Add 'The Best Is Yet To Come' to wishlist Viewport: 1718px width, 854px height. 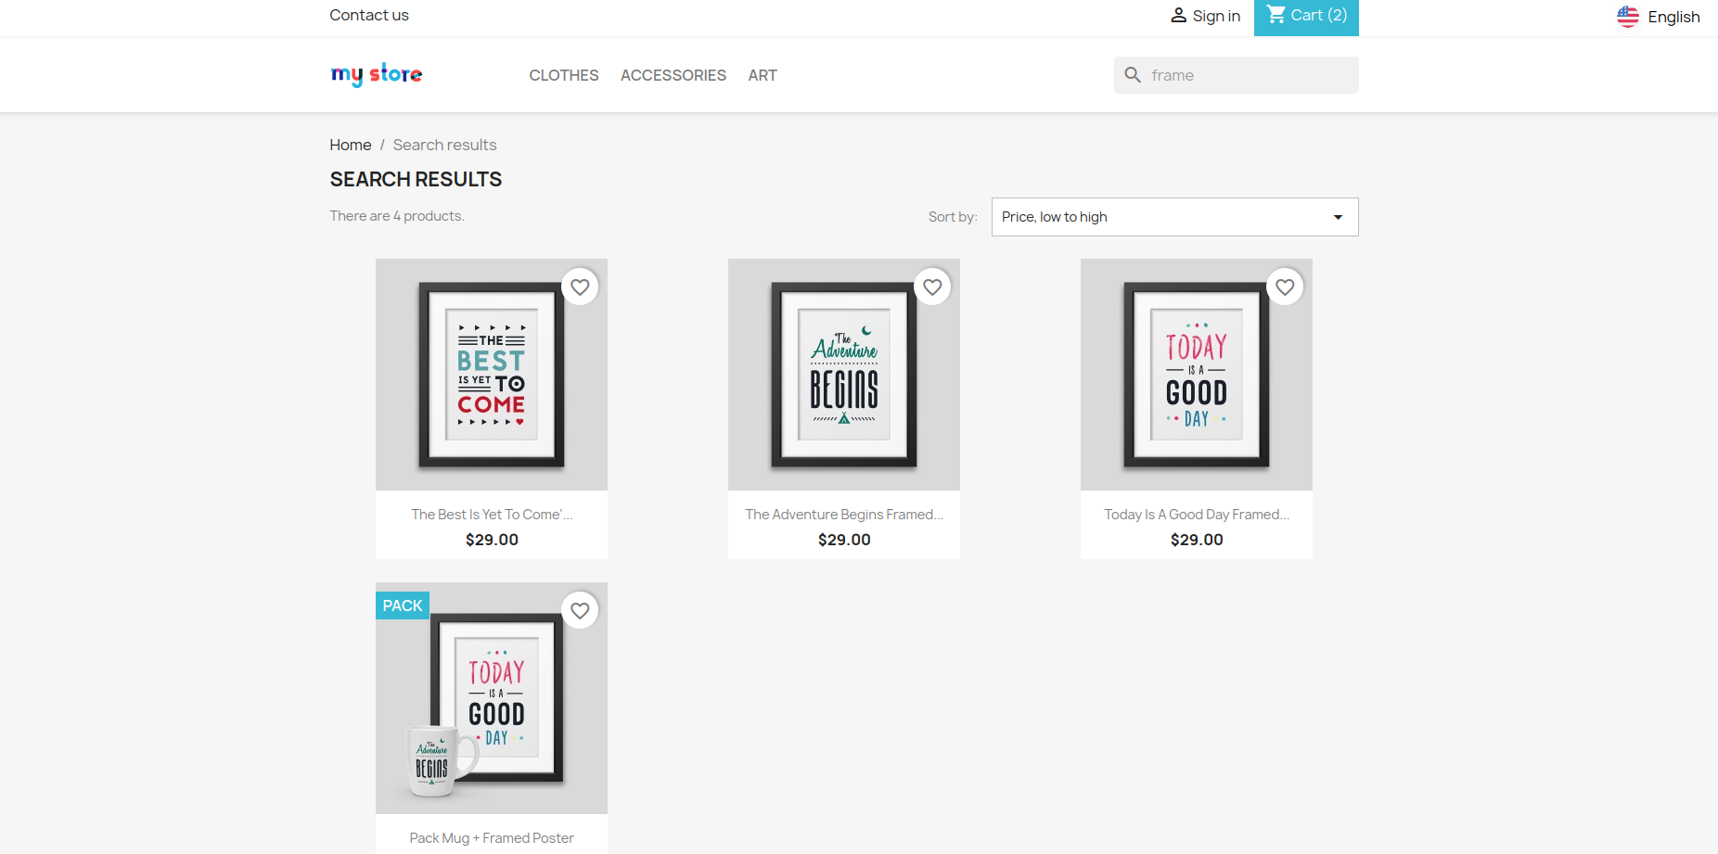tap(580, 287)
